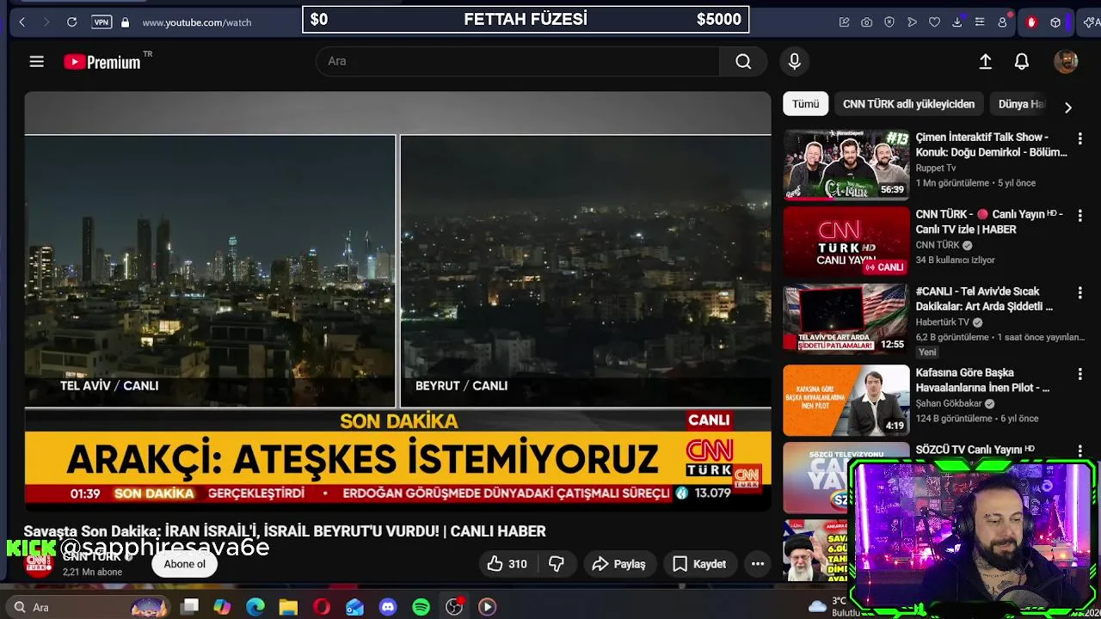
Task: Open Habertürk Tel Aviv'de Sıcak Dakikalar video
Action: (984, 298)
